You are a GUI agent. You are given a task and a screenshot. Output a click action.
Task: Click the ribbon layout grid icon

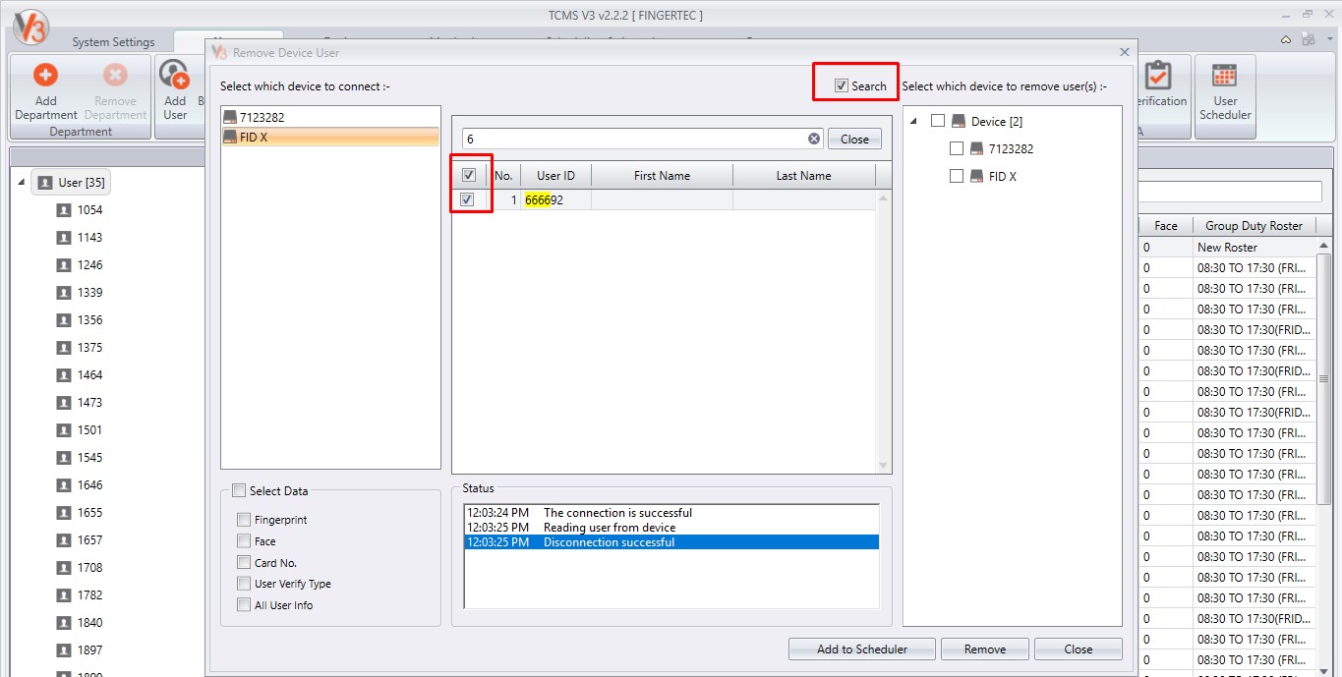click(1308, 39)
